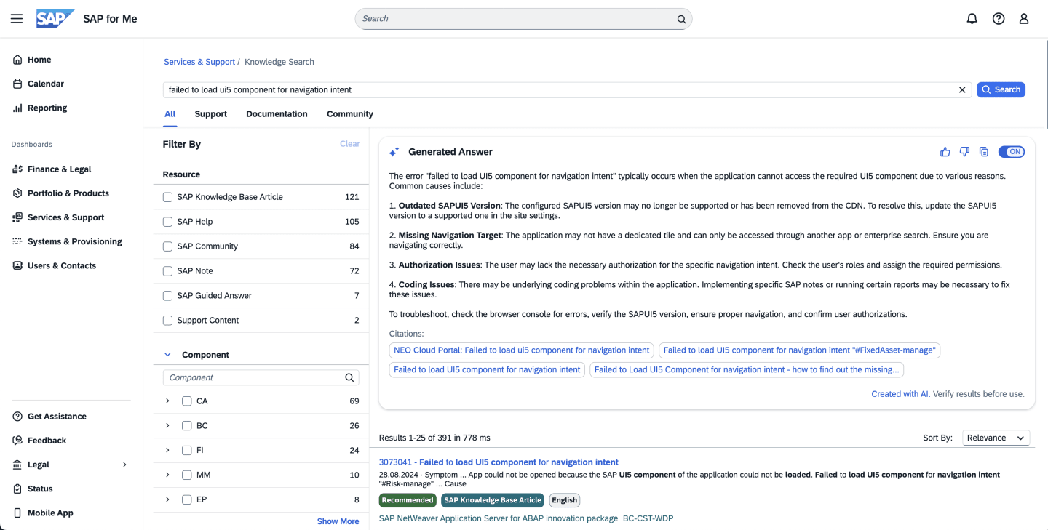Enable the SAP Knowledge Base Article filter

point(167,196)
